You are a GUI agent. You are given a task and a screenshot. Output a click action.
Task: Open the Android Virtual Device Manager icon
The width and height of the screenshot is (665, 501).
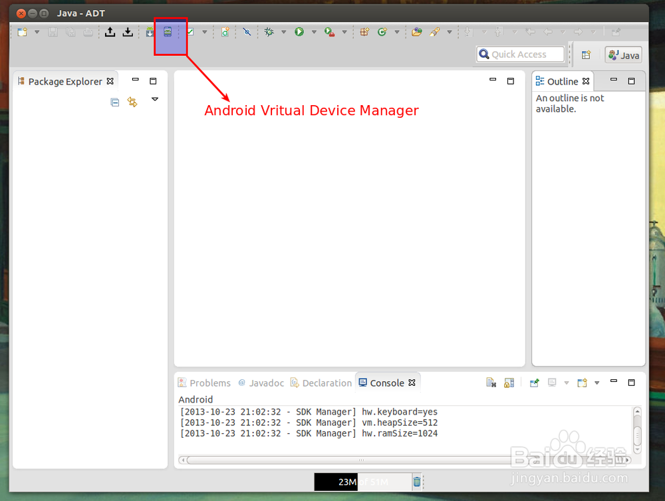[168, 32]
